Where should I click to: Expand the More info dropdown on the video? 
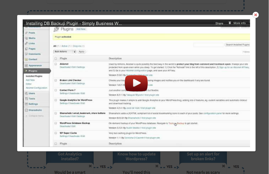pos(237,23)
